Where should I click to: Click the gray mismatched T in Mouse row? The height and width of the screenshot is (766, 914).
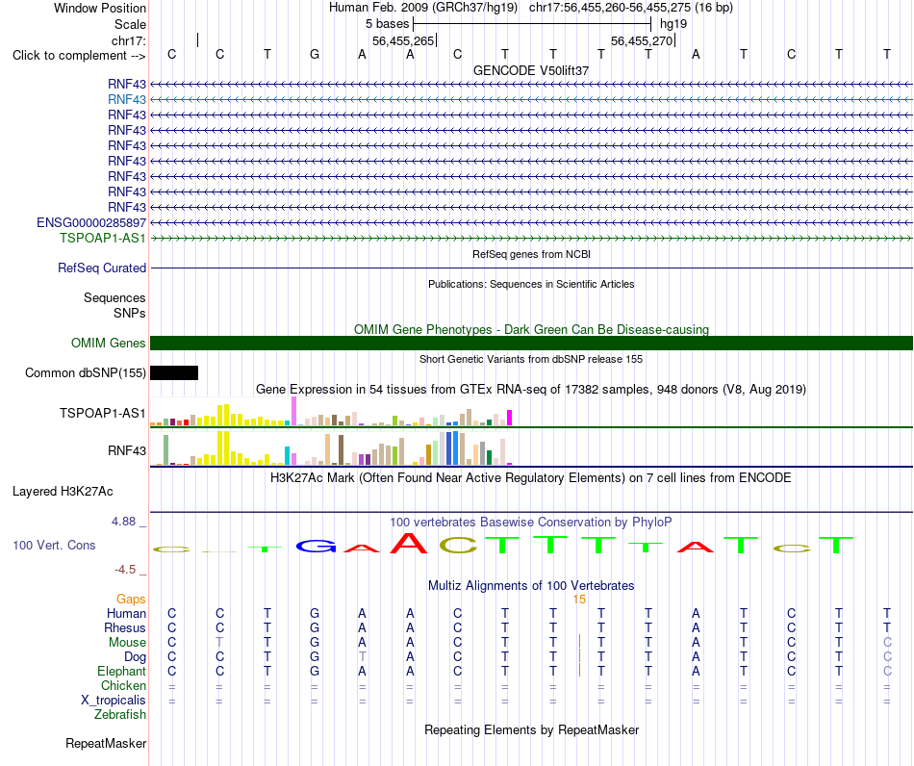219,642
